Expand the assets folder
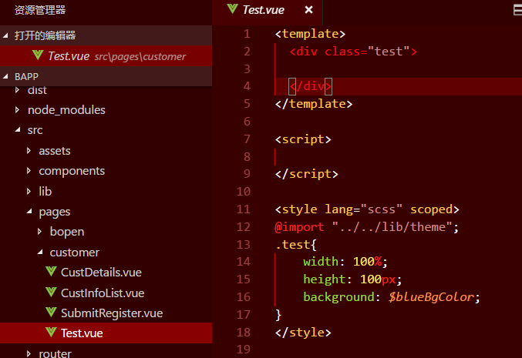522x358 pixels. pyautogui.click(x=29, y=151)
